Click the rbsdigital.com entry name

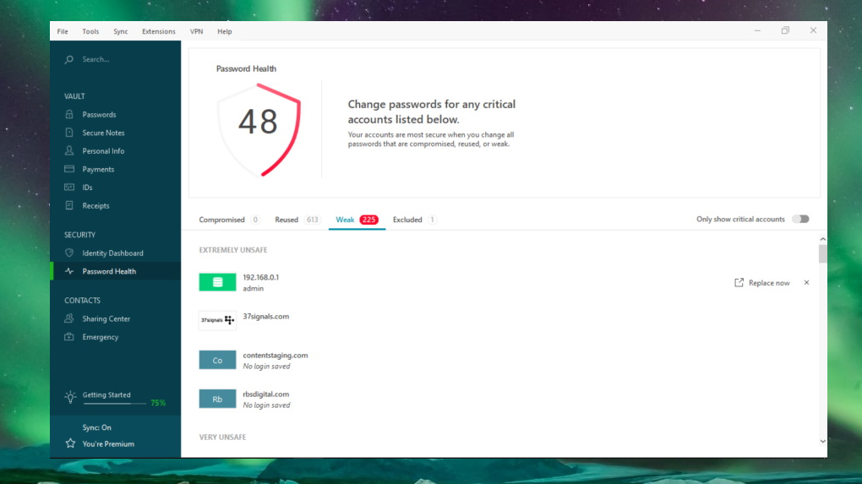click(266, 394)
